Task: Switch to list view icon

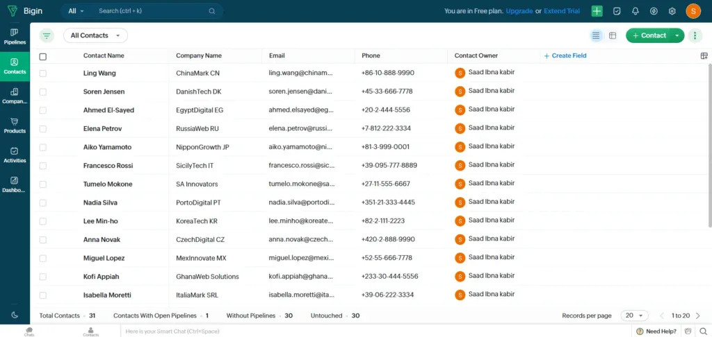Action: [596, 35]
